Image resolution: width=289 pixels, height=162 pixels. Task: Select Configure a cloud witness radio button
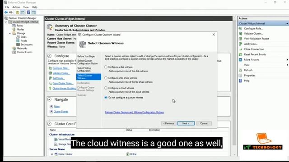[x=106, y=88]
